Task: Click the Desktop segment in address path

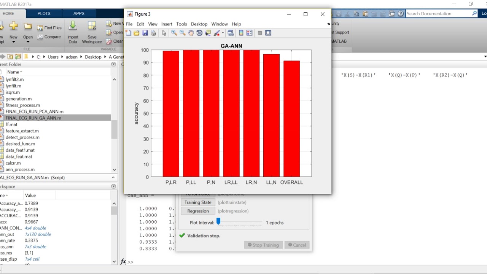Action: 93,57
